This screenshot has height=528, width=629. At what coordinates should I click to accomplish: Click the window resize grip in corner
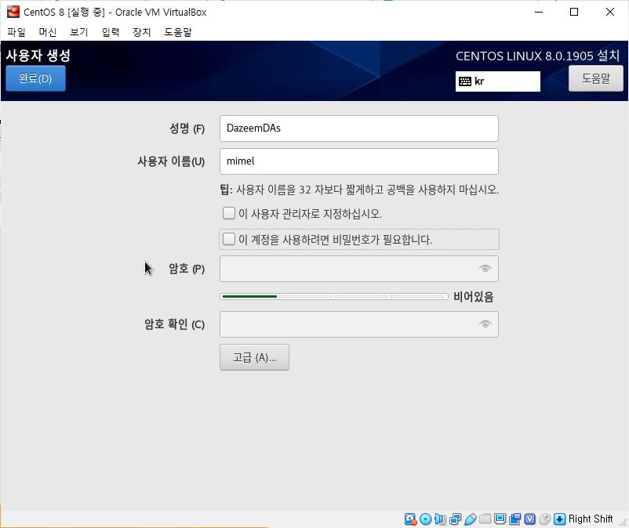click(x=623, y=522)
